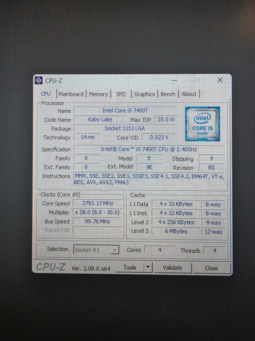Click the Core VID value 0.923 V
Image resolution: width=255 pixels, height=341 pixels.
click(159, 137)
